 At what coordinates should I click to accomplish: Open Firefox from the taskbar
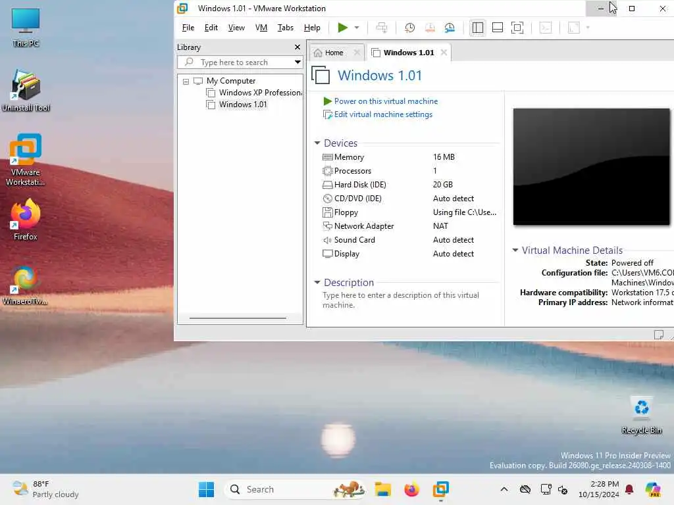click(x=411, y=489)
